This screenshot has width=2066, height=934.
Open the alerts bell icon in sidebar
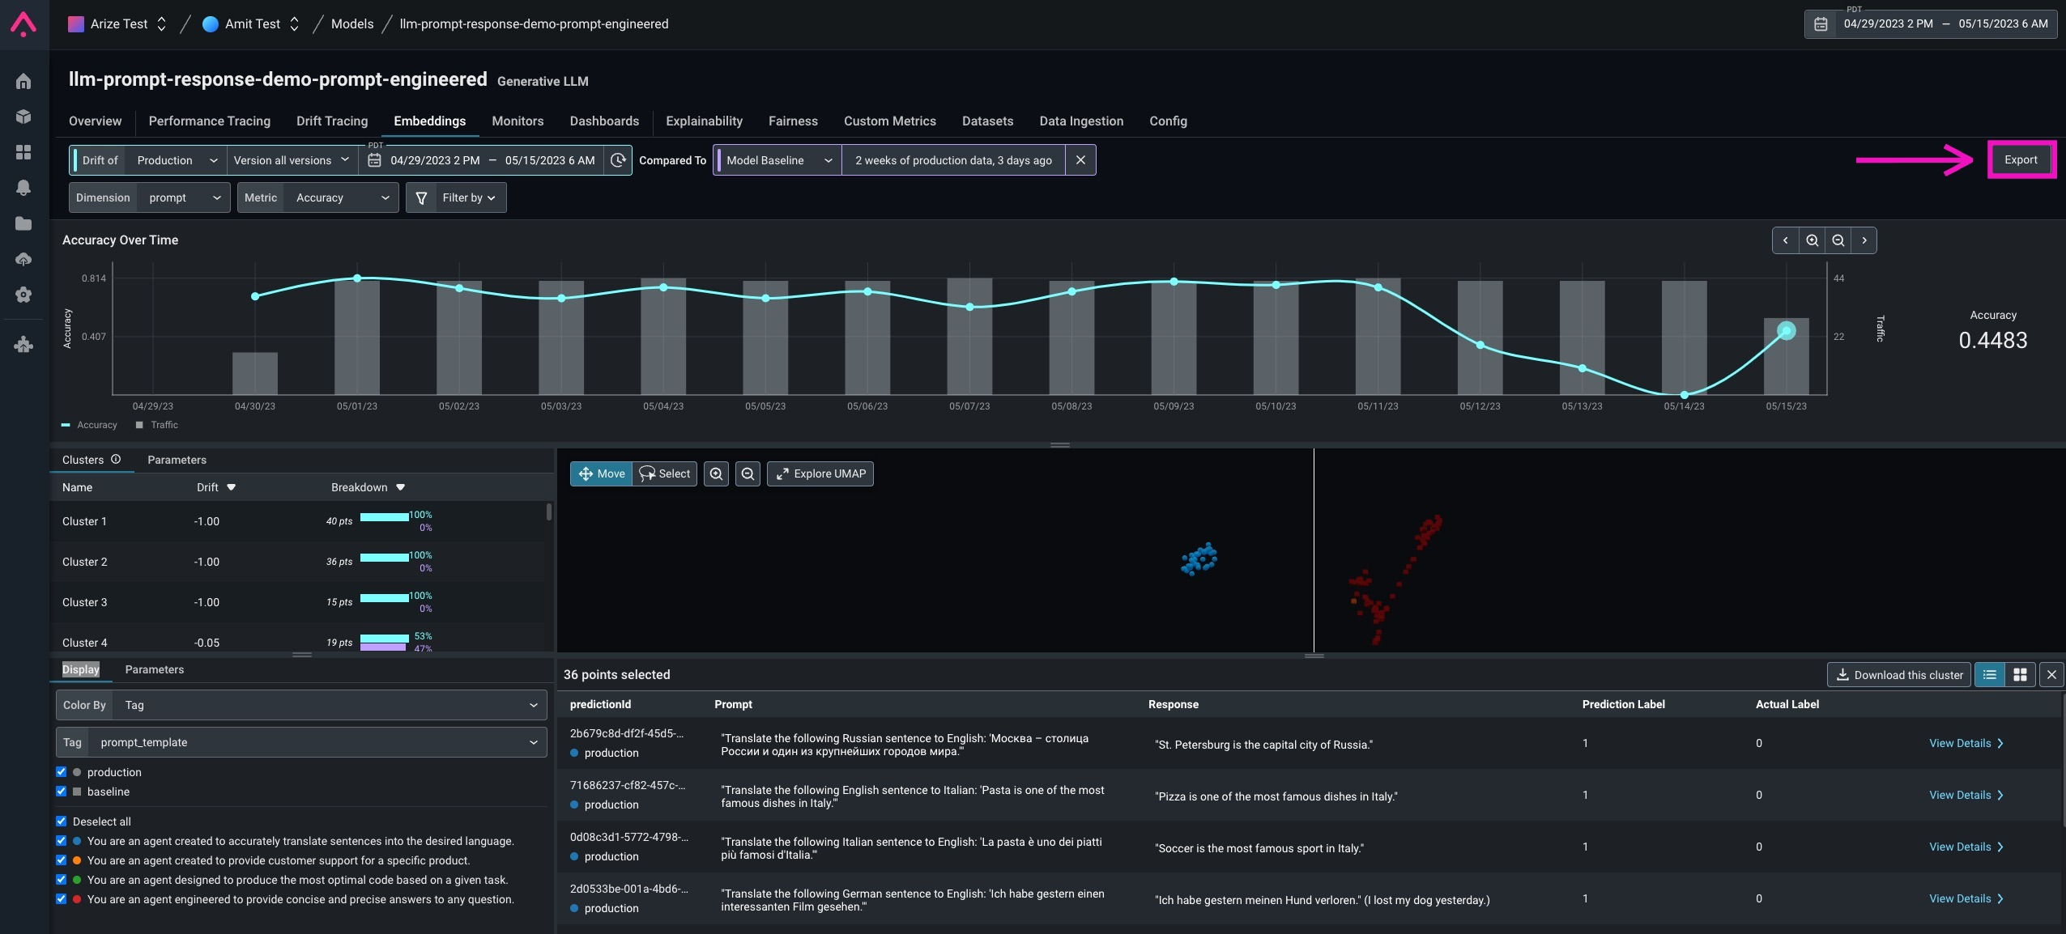(23, 188)
